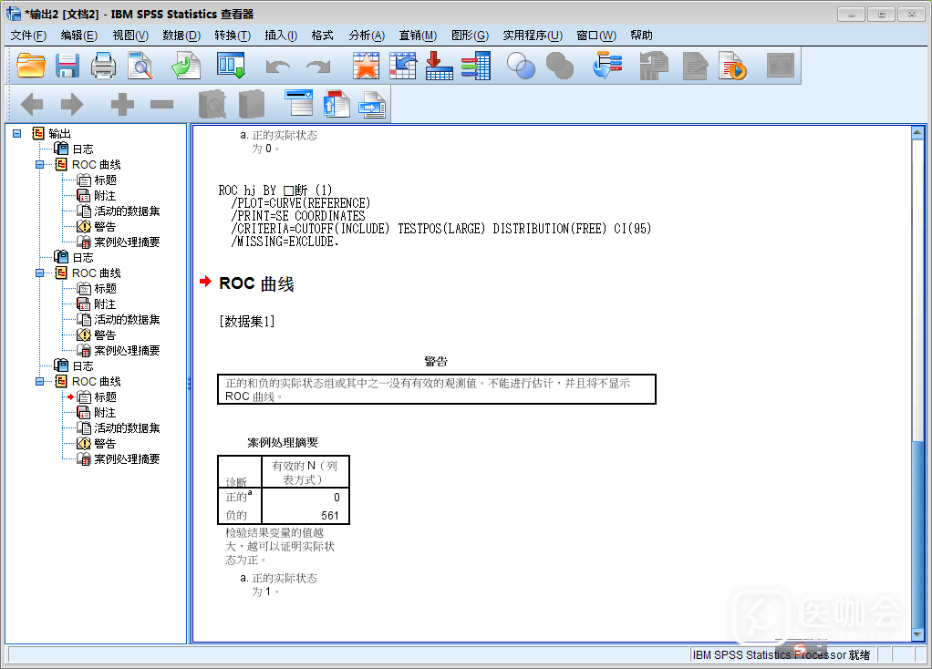
Task: Click the Insert Cases red-arrow icon
Action: 439,66
